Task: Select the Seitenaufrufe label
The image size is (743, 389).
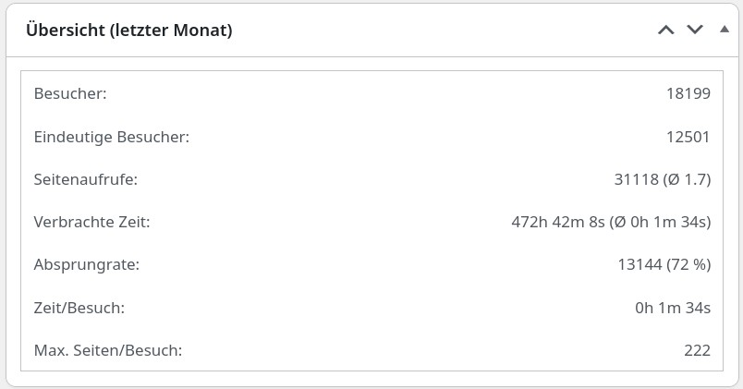Action: click(86, 179)
